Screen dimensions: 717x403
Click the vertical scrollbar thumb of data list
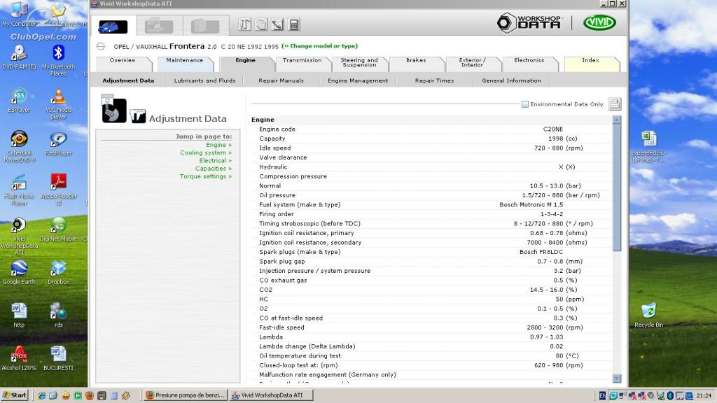[x=617, y=188]
